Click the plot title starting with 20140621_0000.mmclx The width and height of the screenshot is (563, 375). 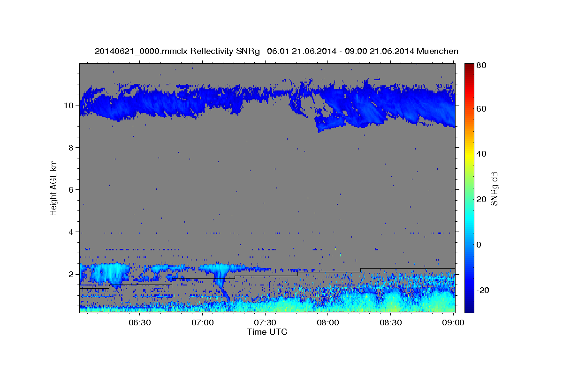(x=276, y=51)
